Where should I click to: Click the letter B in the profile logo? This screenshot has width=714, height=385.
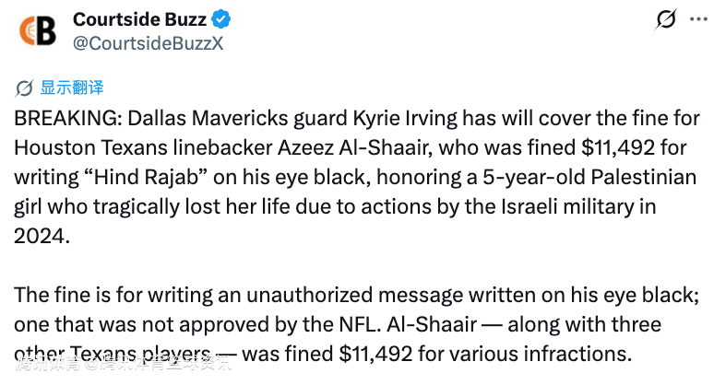(47, 31)
